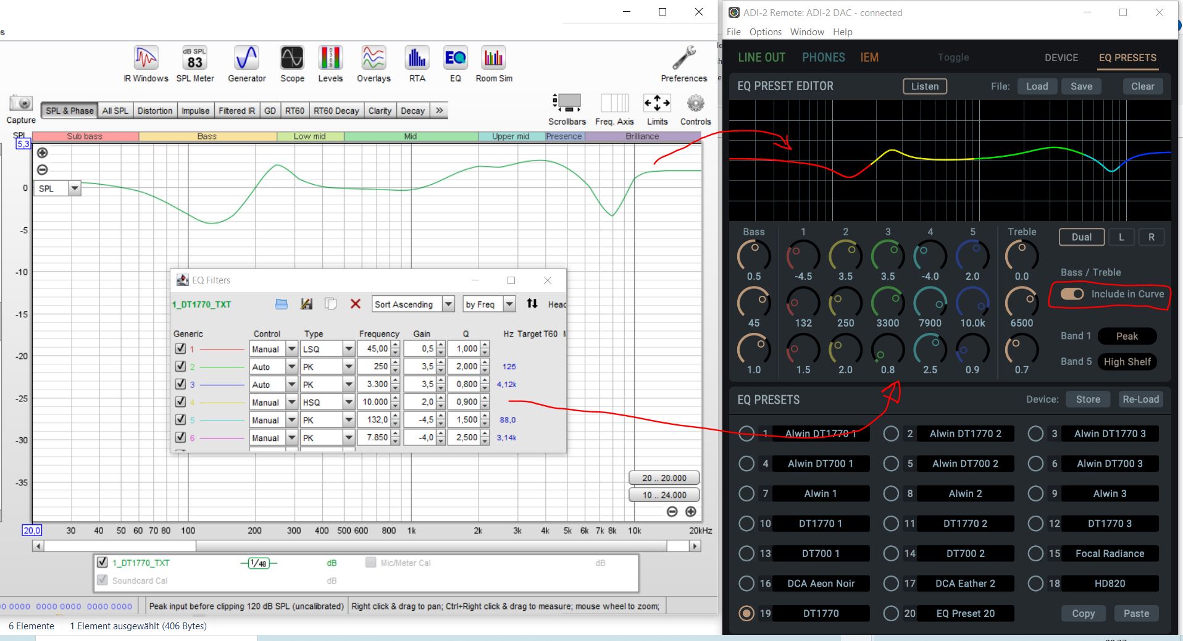
Task: Open the SPL Meter
Action: coord(195,64)
